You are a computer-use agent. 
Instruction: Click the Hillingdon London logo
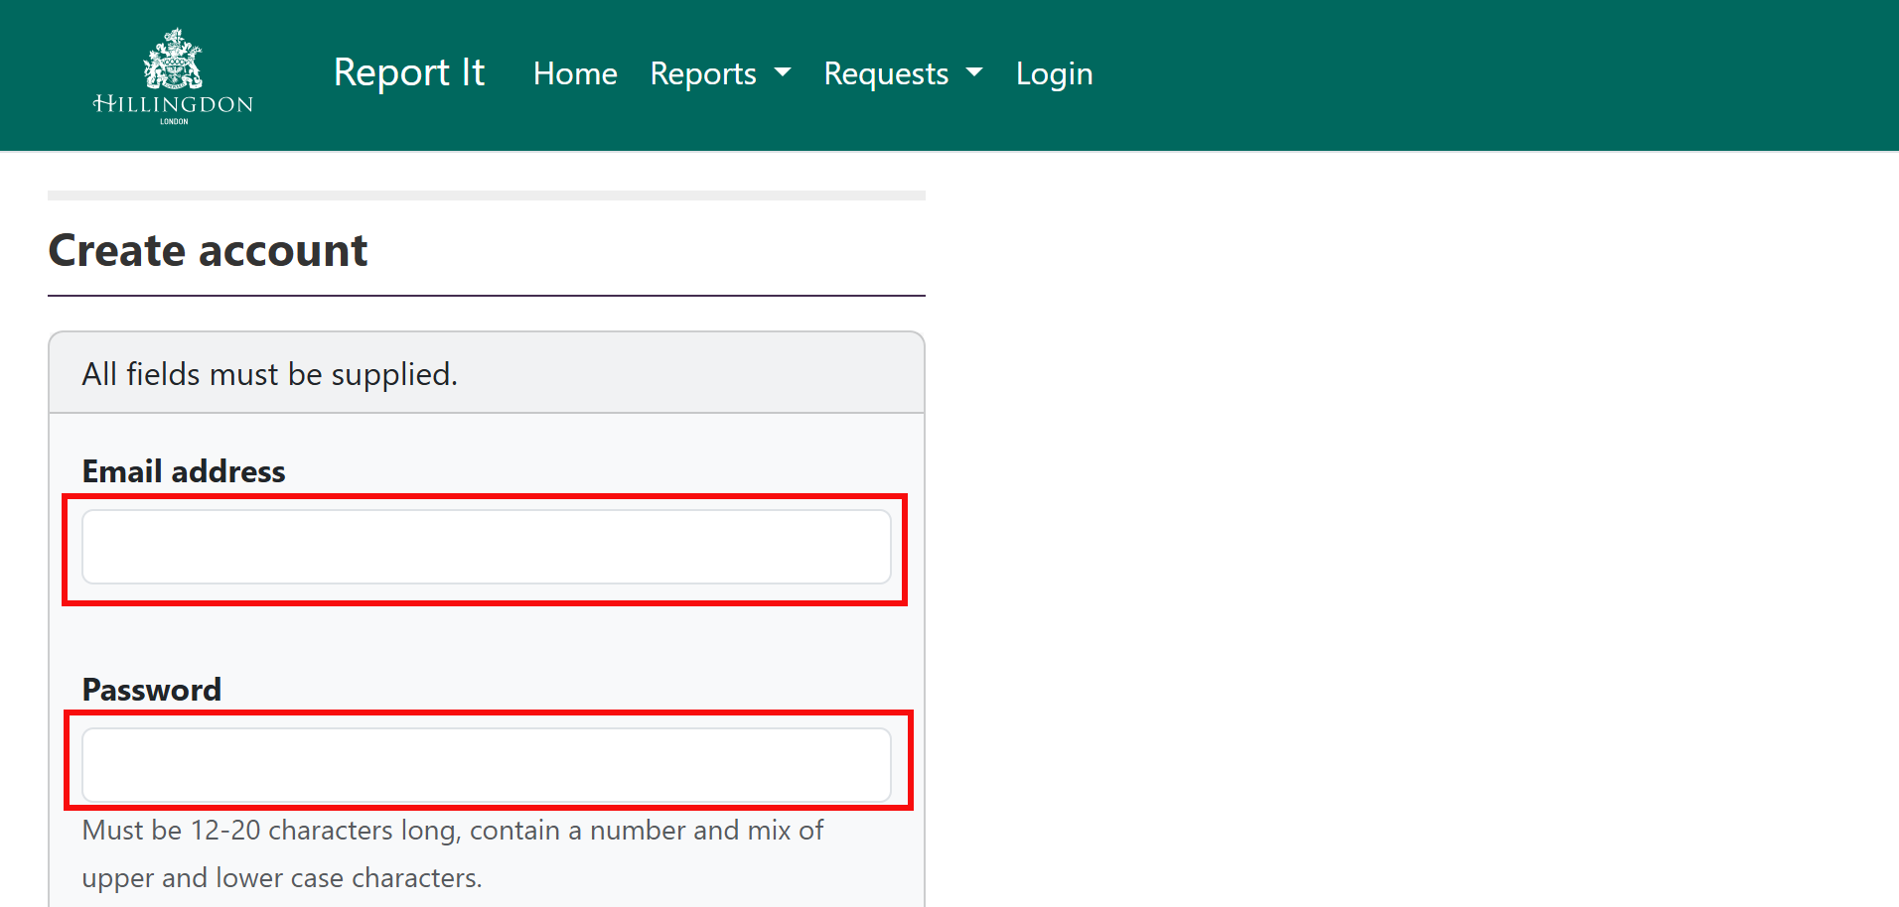click(x=173, y=75)
